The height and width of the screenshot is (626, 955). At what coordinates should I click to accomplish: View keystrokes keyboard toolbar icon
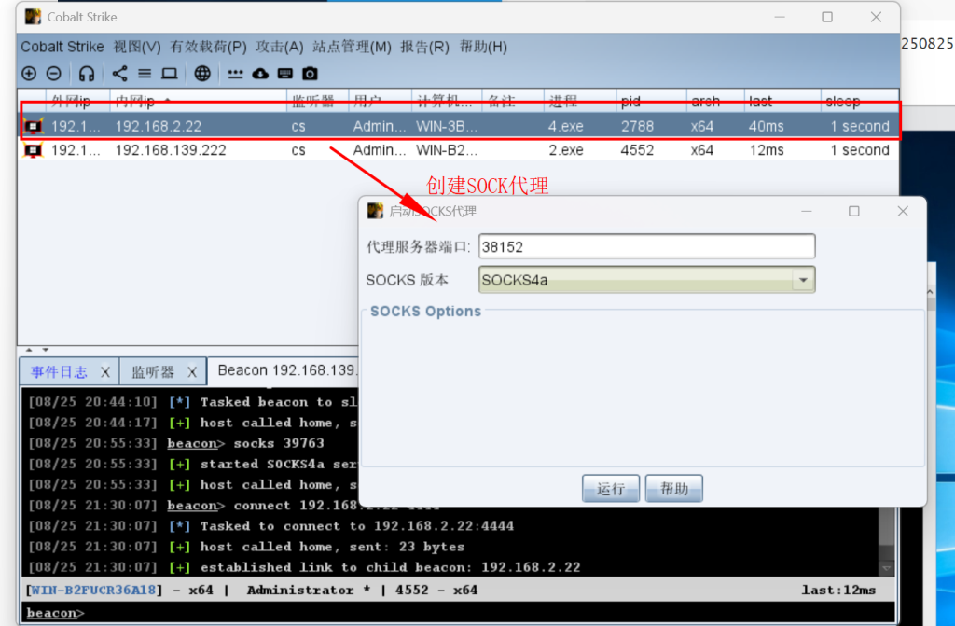(x=285, y=74)
